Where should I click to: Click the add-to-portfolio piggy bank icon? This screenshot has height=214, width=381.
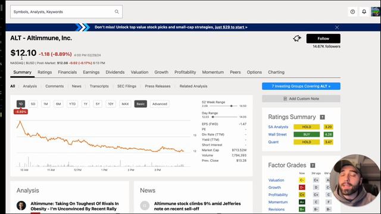point(297,38)
